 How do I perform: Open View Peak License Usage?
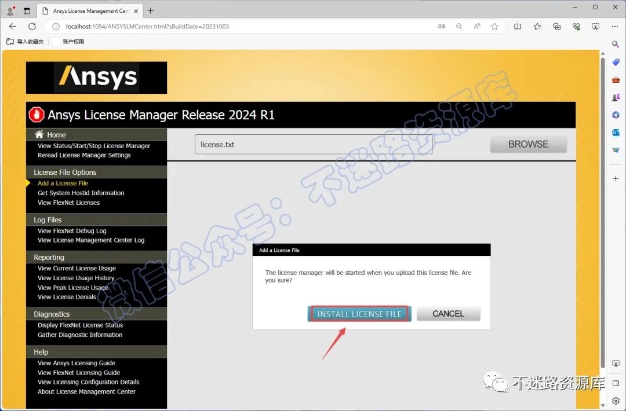(x=72, y=288)
